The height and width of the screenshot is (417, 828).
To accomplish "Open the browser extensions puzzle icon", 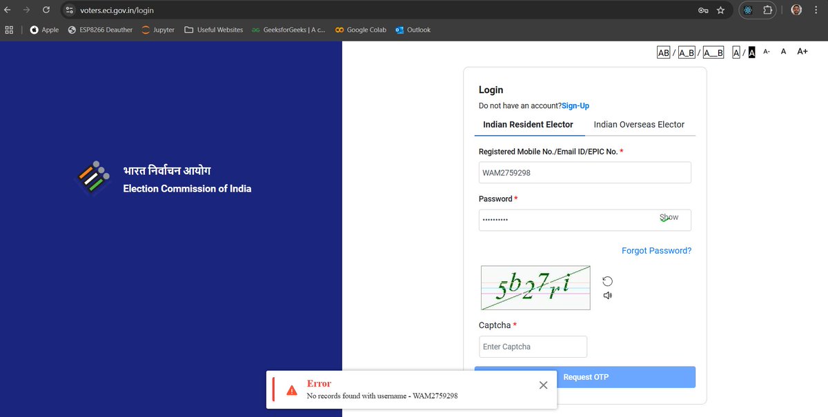I will tap(768, 10).
